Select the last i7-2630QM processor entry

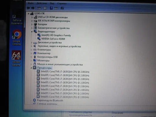(65, 97)
